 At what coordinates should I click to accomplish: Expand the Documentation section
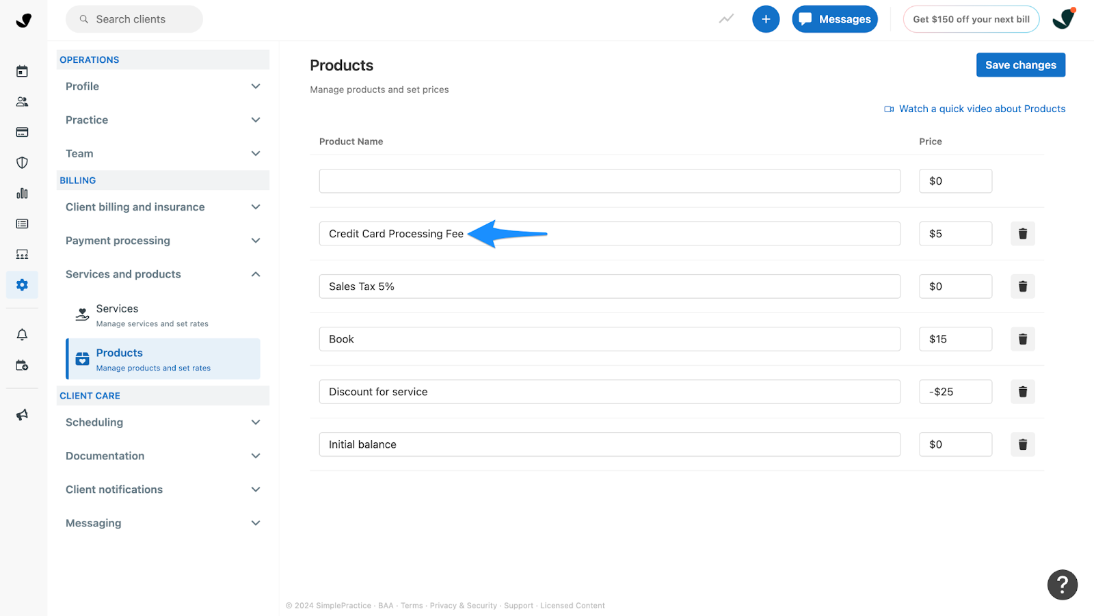pyautogui.click(x=163, y=456)
